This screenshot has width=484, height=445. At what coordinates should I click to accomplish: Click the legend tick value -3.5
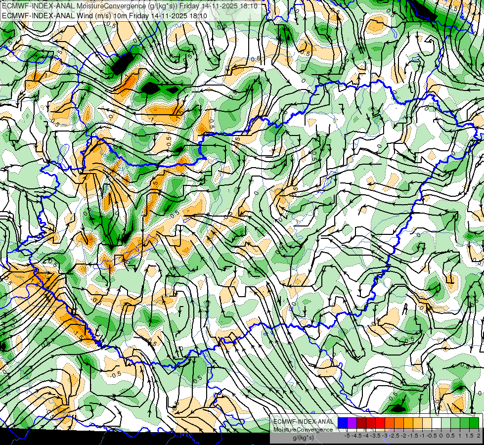click(x=375, y=436)
